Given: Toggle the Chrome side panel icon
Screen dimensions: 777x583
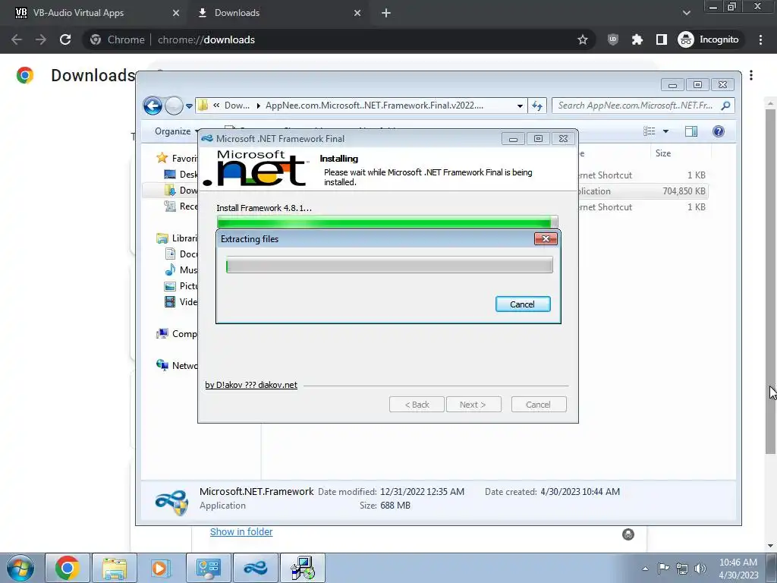Looking at the screenshot, I should tap(662, 39).
